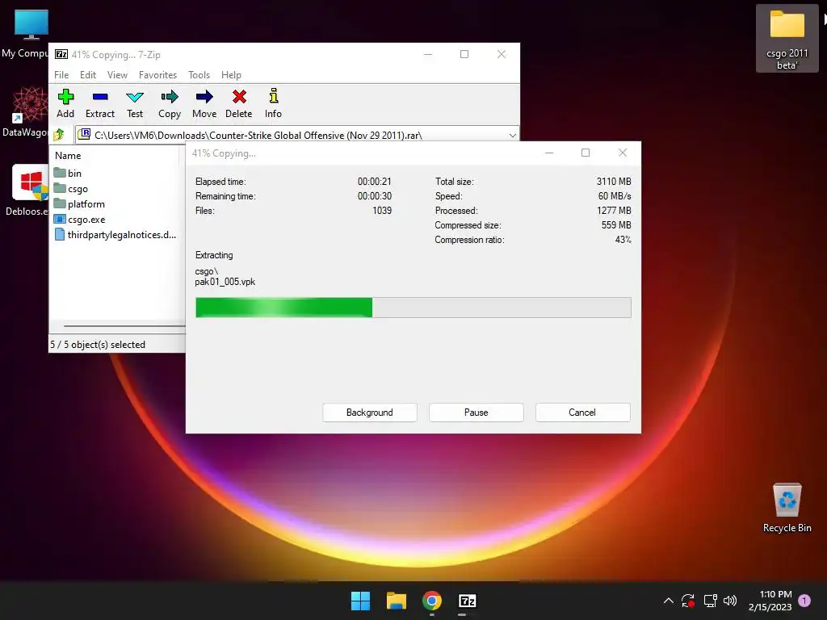Open the Edit menu
Image resolution: width=827 pixels, height=620 pixels.
[x=88, y=75]
